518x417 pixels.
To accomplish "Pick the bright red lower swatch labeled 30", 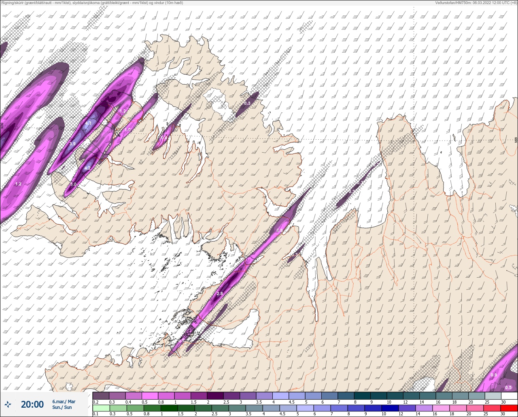I will (x=509, y=408).
